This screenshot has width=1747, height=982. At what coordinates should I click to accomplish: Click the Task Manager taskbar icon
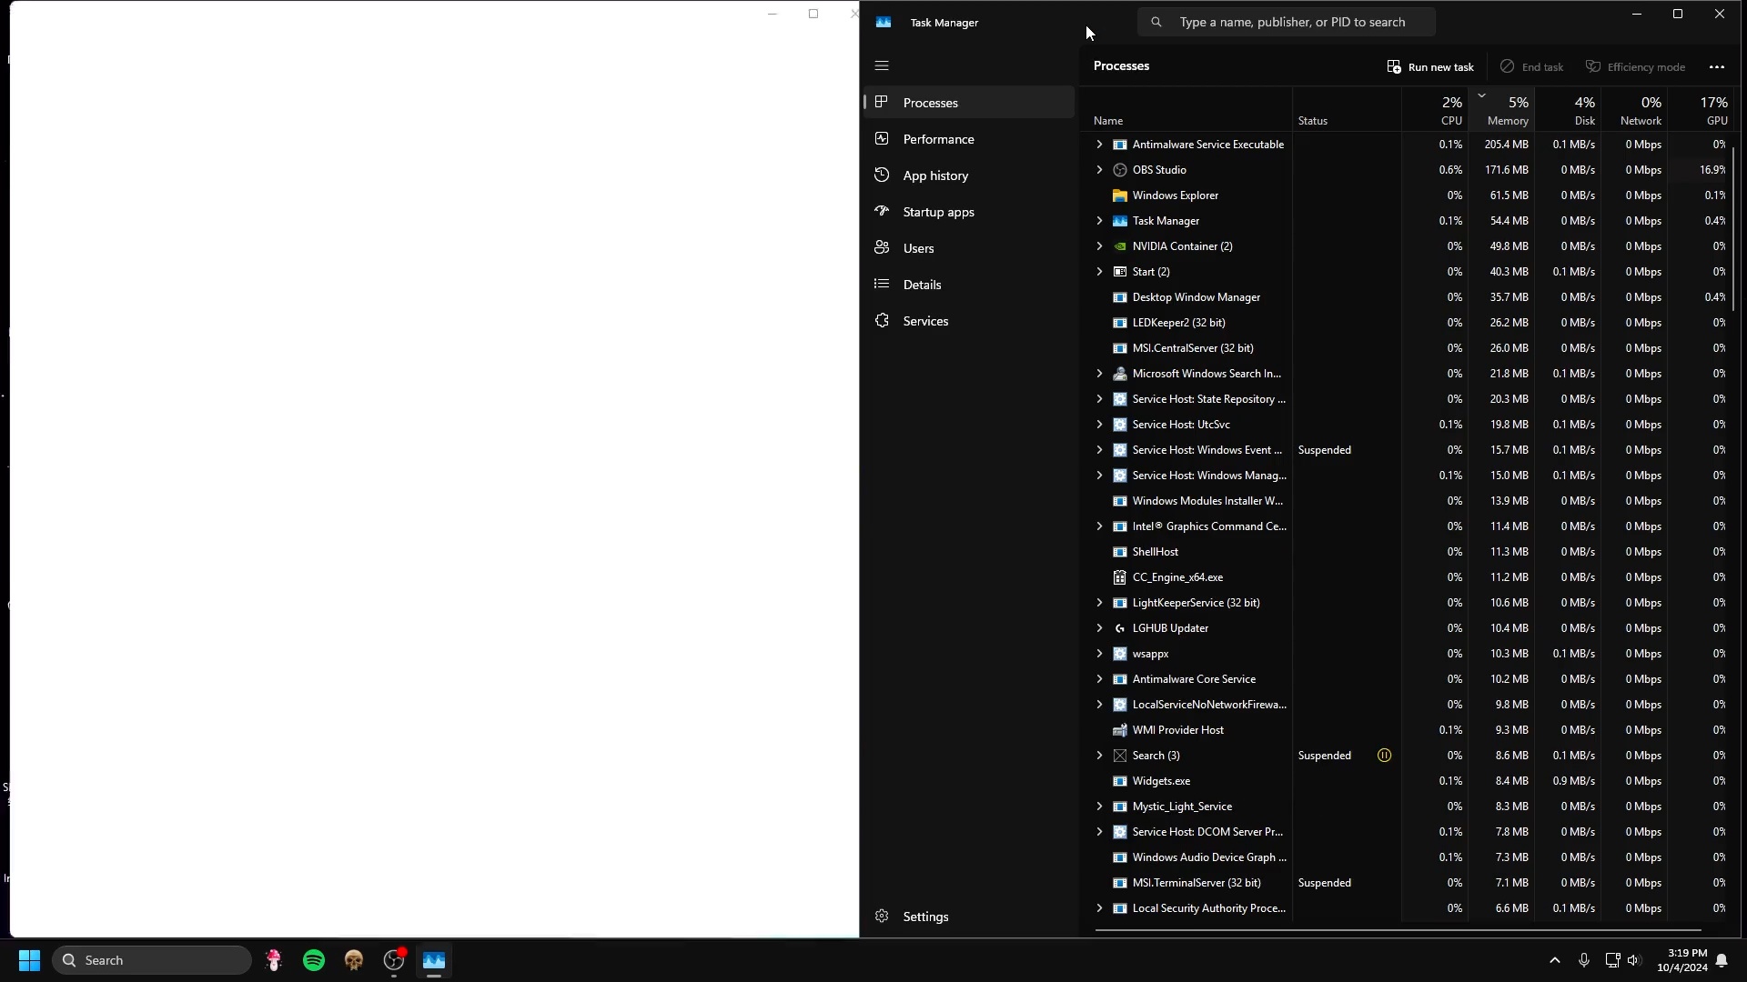[x=434, y=960]
